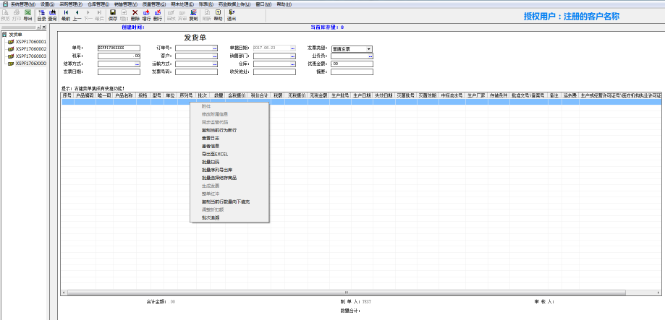Click the 产品名称 column header
665x320 pixels.
click(124, 95)
